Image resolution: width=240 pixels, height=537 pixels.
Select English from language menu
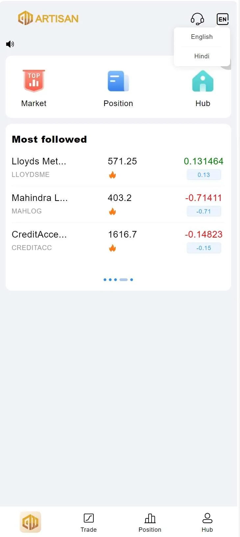202,37
